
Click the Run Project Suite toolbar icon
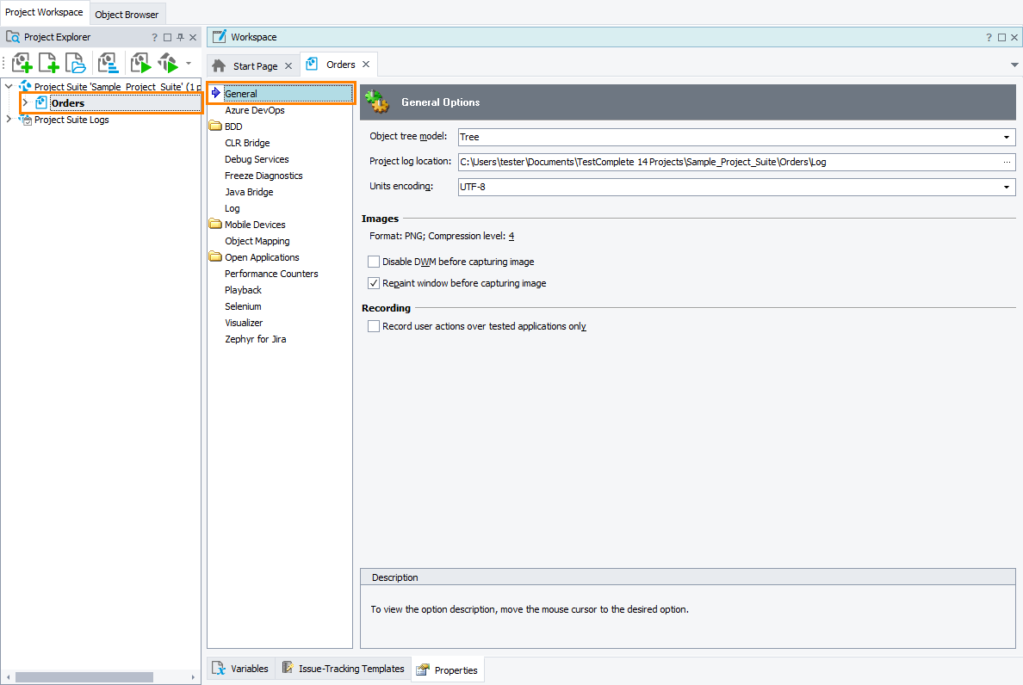[168, 63]
